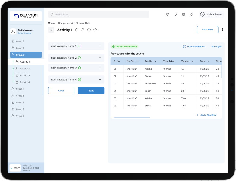Open the Run On column dropdown
The image size is (236, 181).
click(137, 61)
